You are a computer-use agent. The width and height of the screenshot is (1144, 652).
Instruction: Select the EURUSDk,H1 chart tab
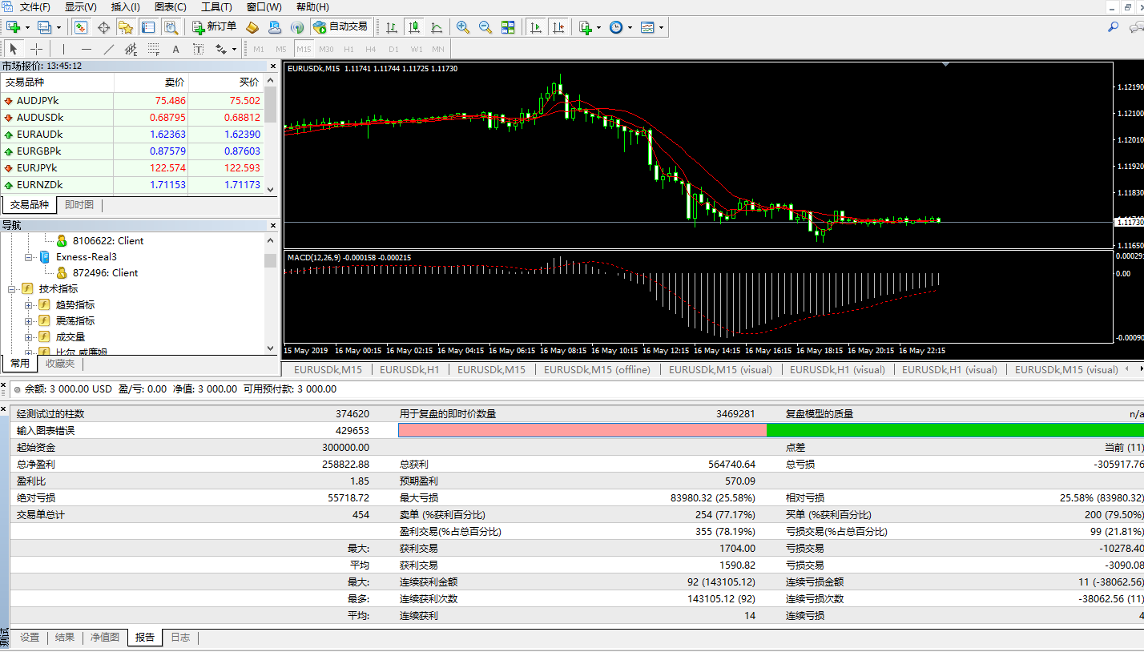tap(409, 370)
